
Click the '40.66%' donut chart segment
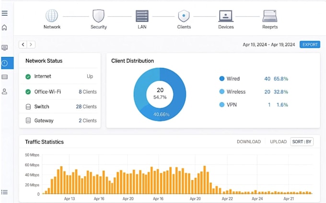click(162, 114)
